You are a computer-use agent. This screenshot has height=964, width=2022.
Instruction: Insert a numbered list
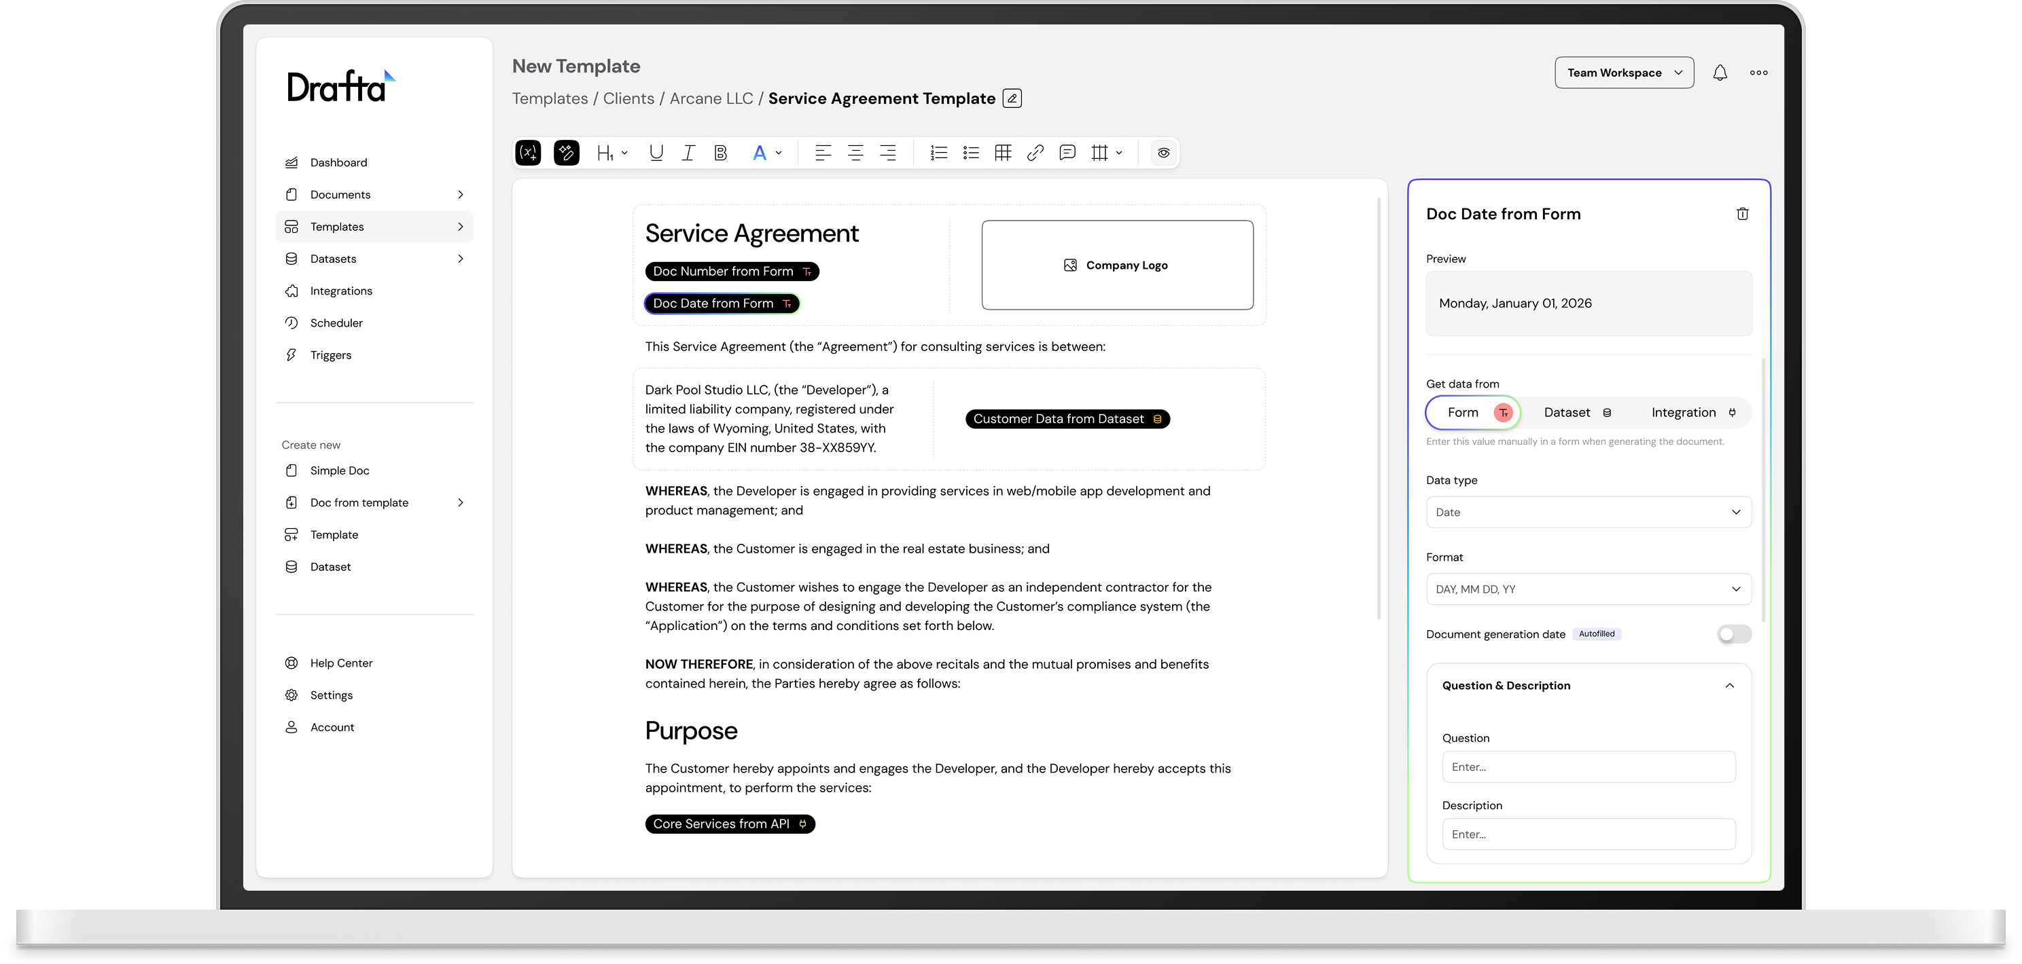click(939, 153)
